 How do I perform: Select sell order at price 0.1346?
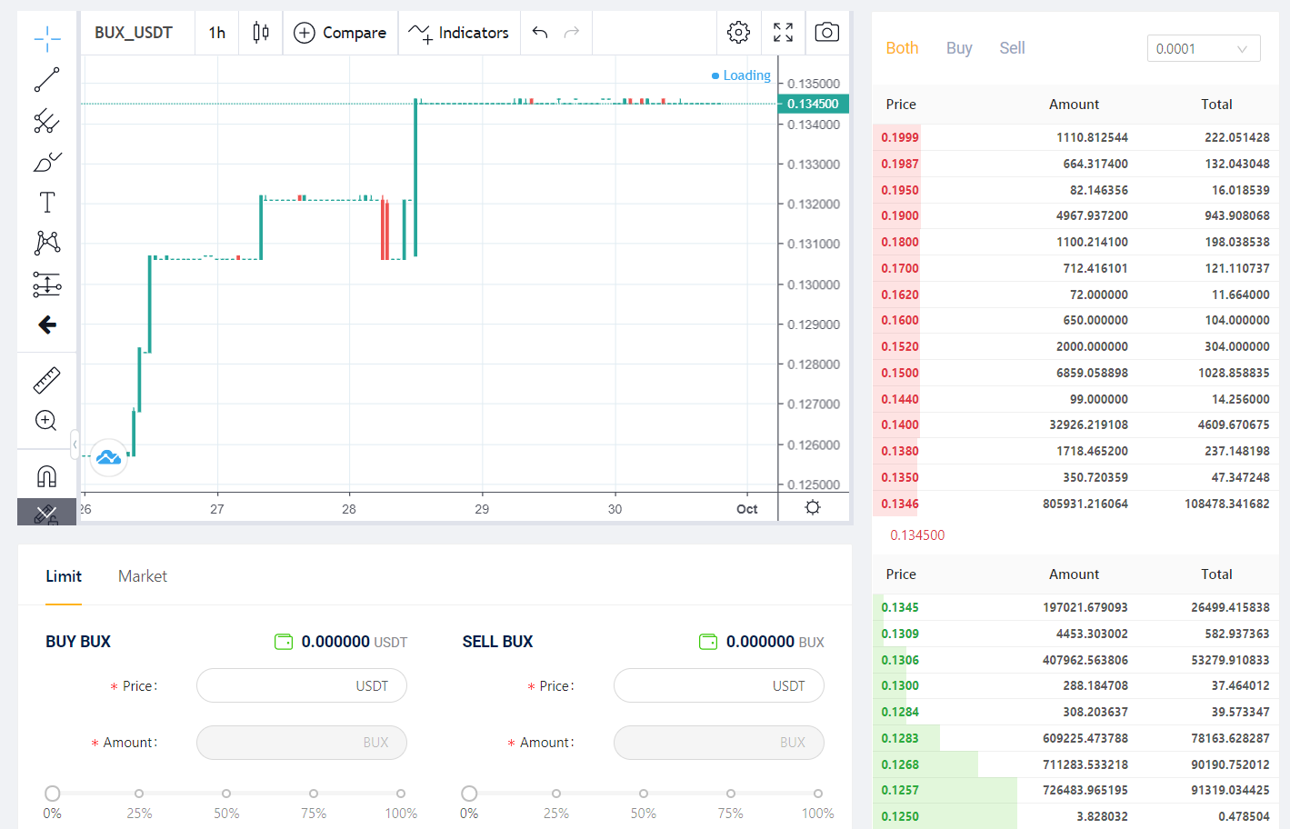pyautogui.click(x=1075, y=504)
